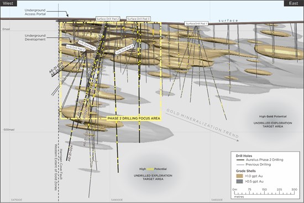Select the Phase 2 Drilling Focus Area label
Image resolution: width=304 pixels, height=203 pixels.
[134, 118]
